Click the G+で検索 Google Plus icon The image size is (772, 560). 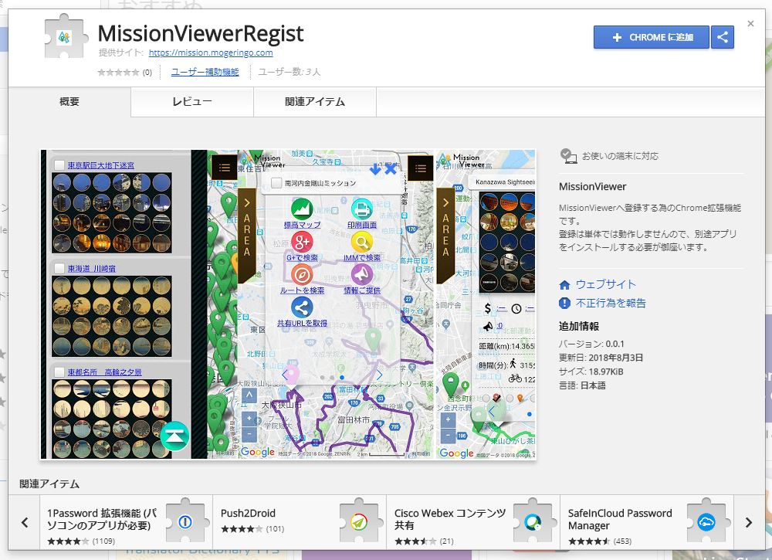(x=302, y=242)
